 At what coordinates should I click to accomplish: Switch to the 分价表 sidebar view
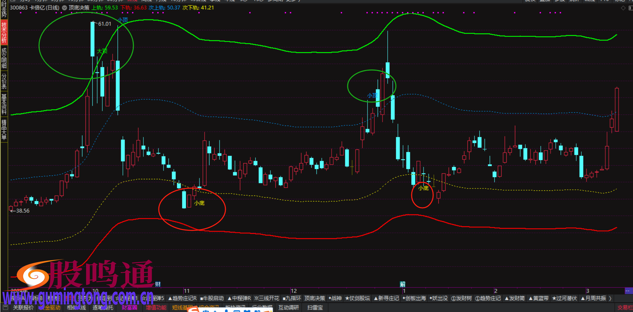click(x=4, y=81)
